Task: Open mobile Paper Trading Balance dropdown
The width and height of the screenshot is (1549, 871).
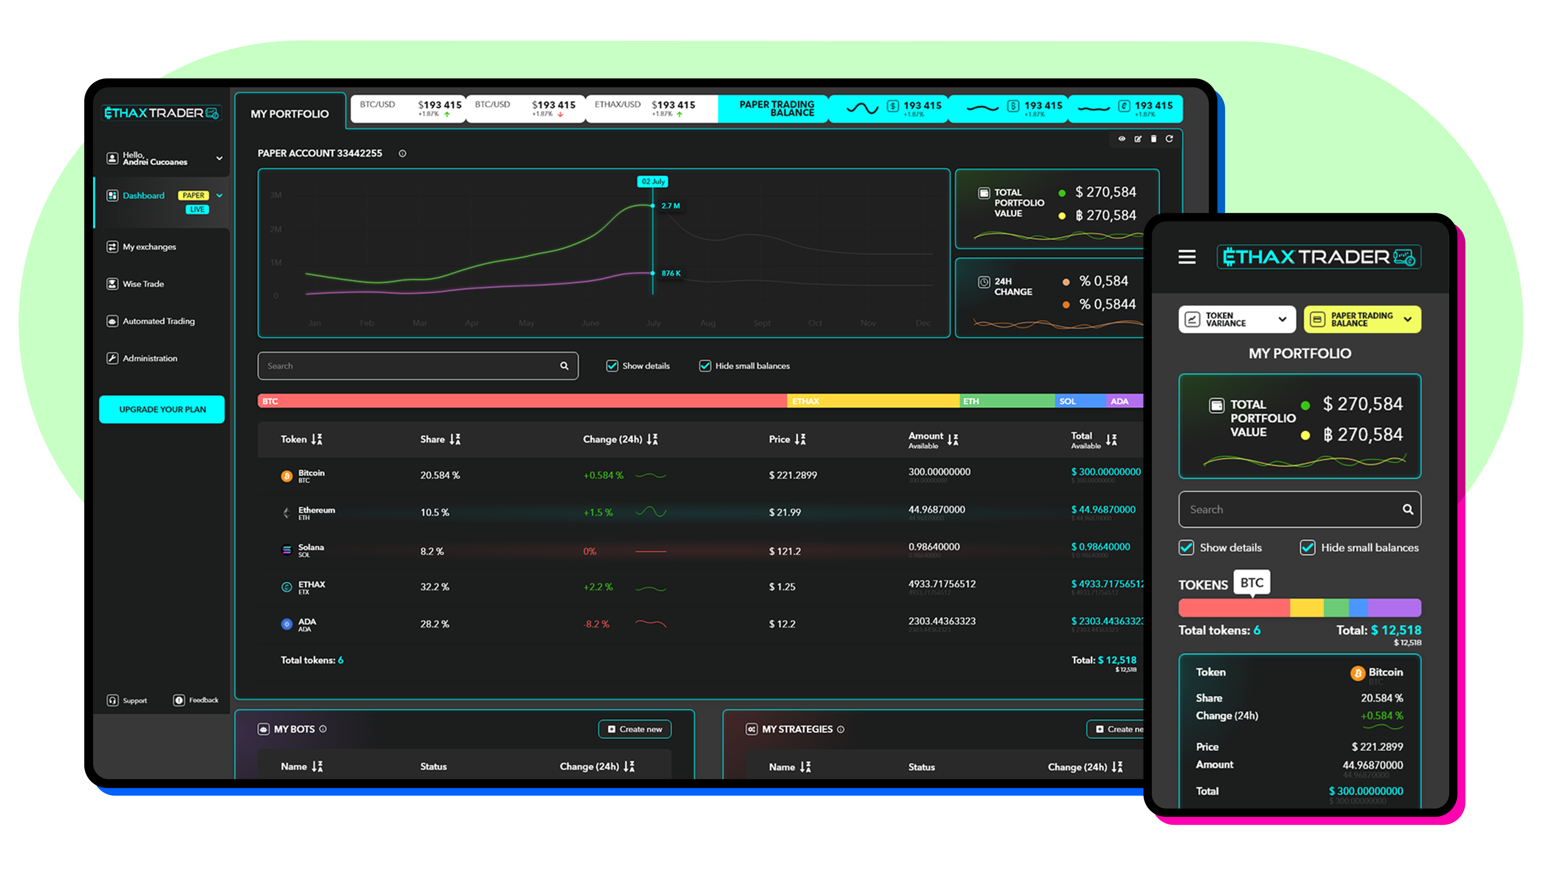Action: (1361, 319)
